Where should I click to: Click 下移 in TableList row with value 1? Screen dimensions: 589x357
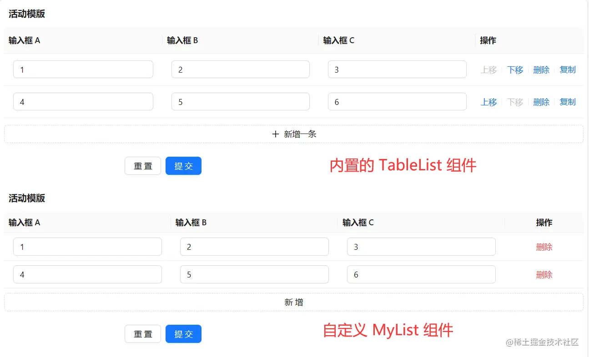pyautogui.click(x=515, y=70)
